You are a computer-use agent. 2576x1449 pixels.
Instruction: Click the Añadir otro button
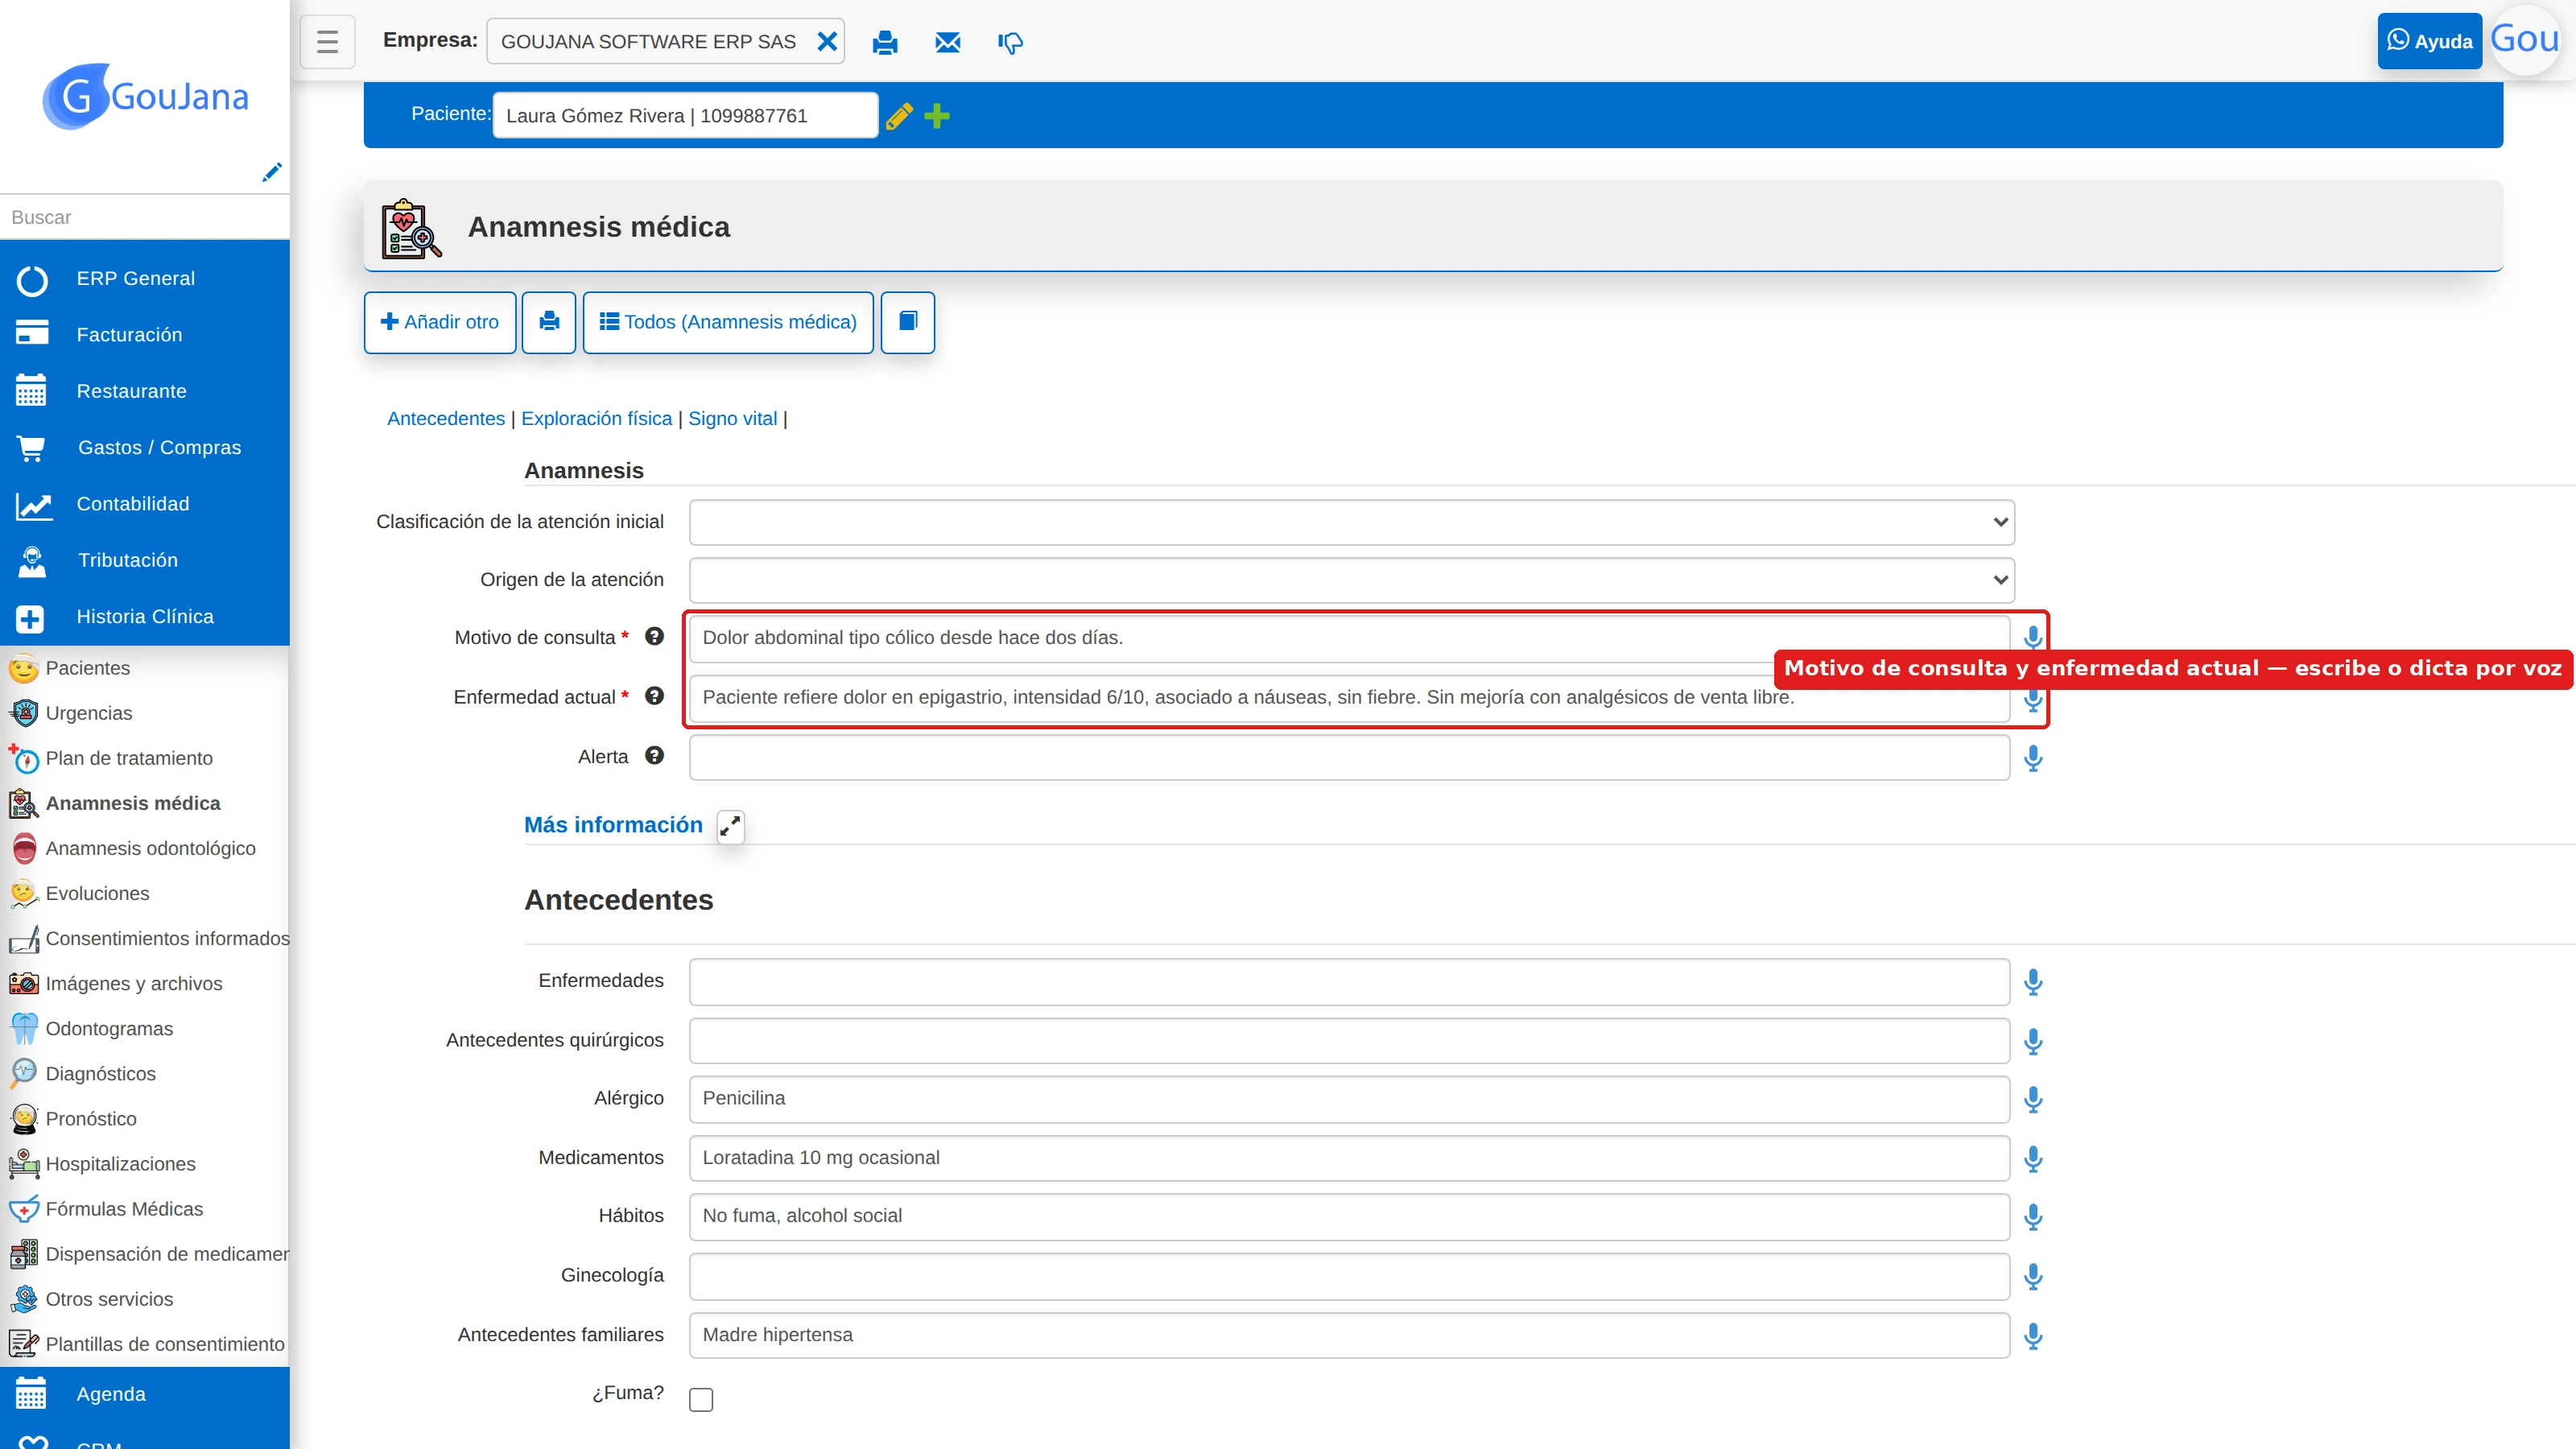(x=440, y=322)
